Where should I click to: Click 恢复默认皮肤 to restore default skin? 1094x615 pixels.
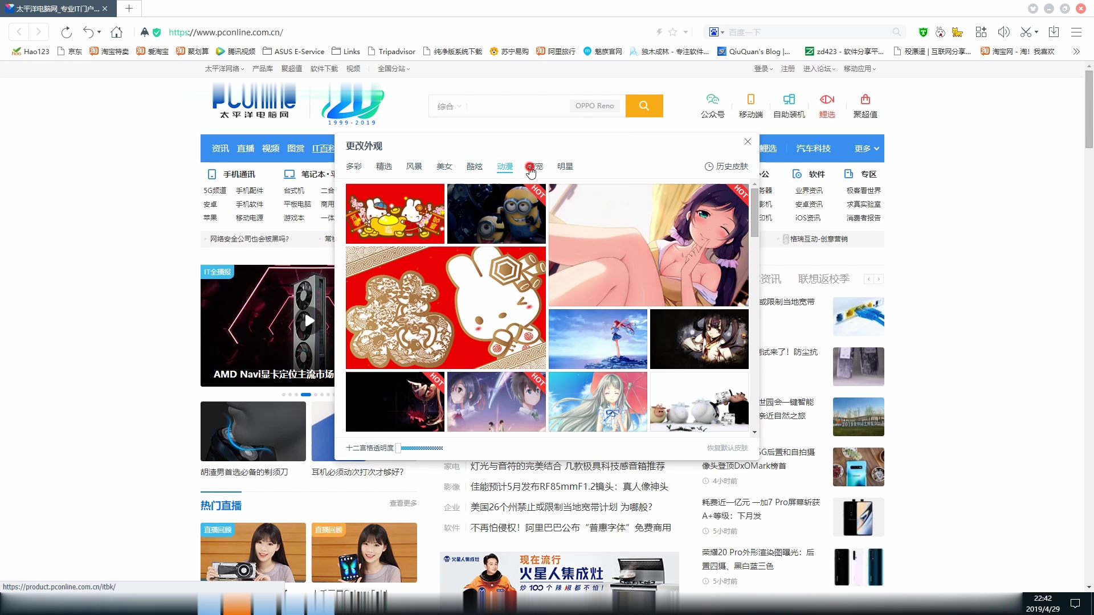(728, 448)
